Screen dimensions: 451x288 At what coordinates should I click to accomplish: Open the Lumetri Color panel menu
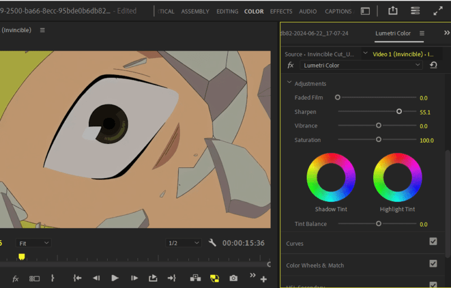pyautogui.click(x=422, y=33)
